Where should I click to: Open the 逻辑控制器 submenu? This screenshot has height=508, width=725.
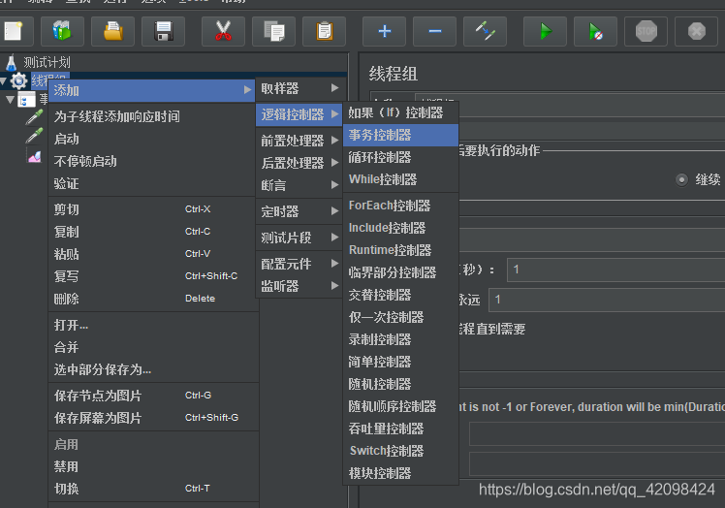pyautogui.click(x=299, y=114)
